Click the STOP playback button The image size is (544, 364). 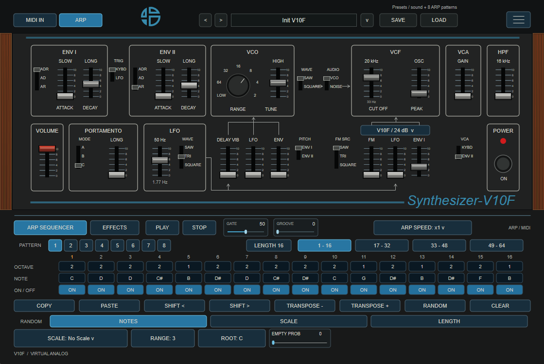coord(199,228)
